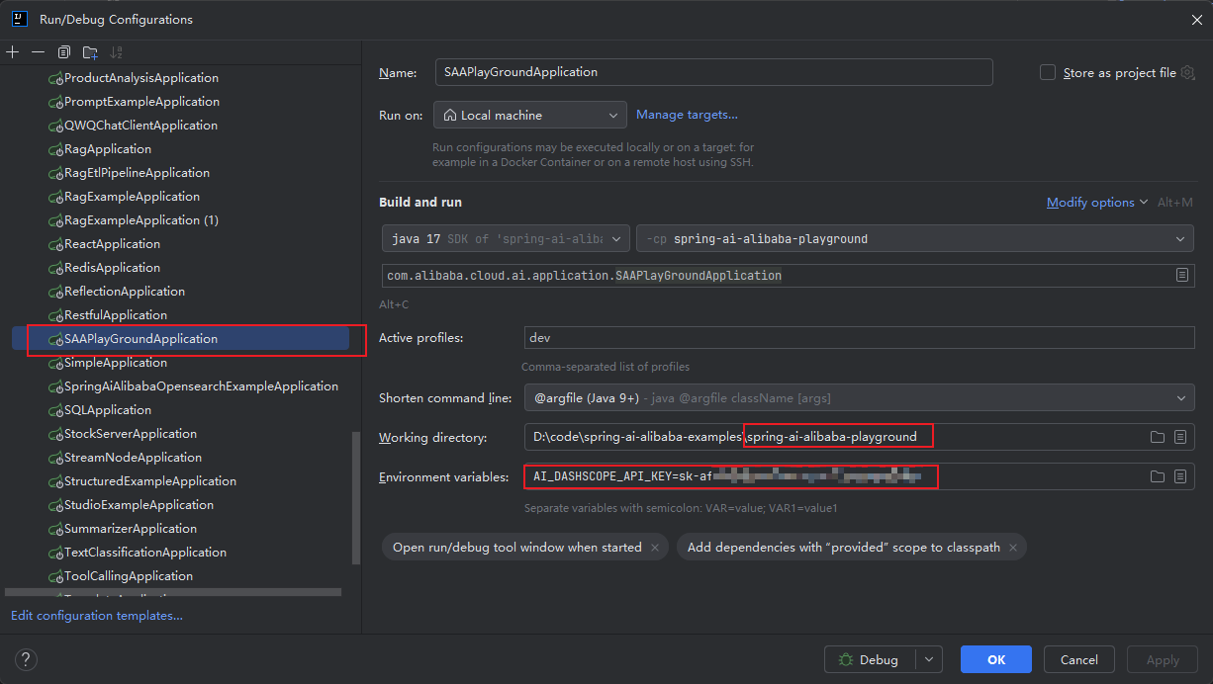Screen dimensions: 1213x684
Task: Click Edit configuration templates link
Action: point(97,616)
